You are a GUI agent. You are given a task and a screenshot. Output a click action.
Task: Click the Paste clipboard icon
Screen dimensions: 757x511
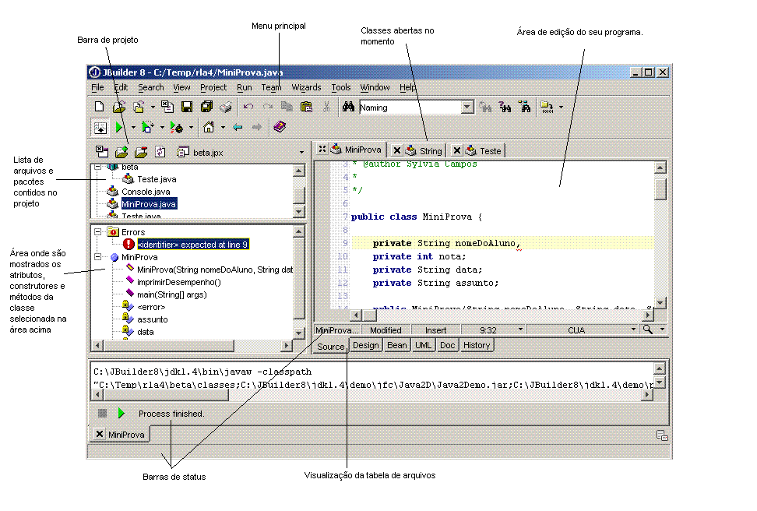coord(306,107)
